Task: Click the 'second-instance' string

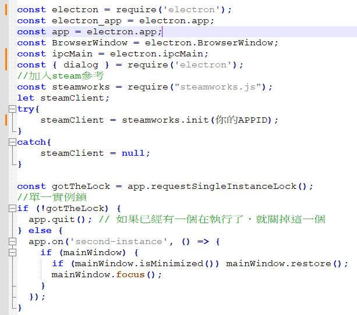Action: click(119, 242)
